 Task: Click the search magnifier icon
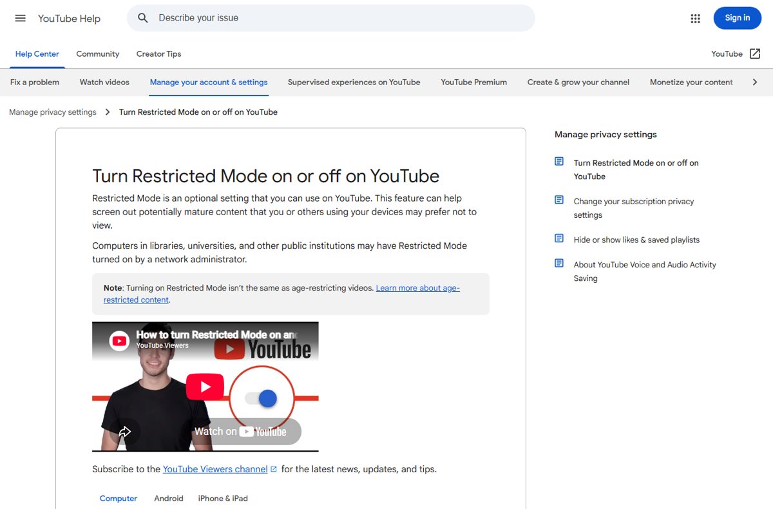[x=143, y=18]
